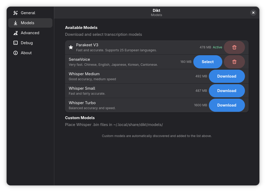Click the Debug terminal icon
Image resolution: width=266 pixels, height=192 pixels.
(x=16, y=43)
